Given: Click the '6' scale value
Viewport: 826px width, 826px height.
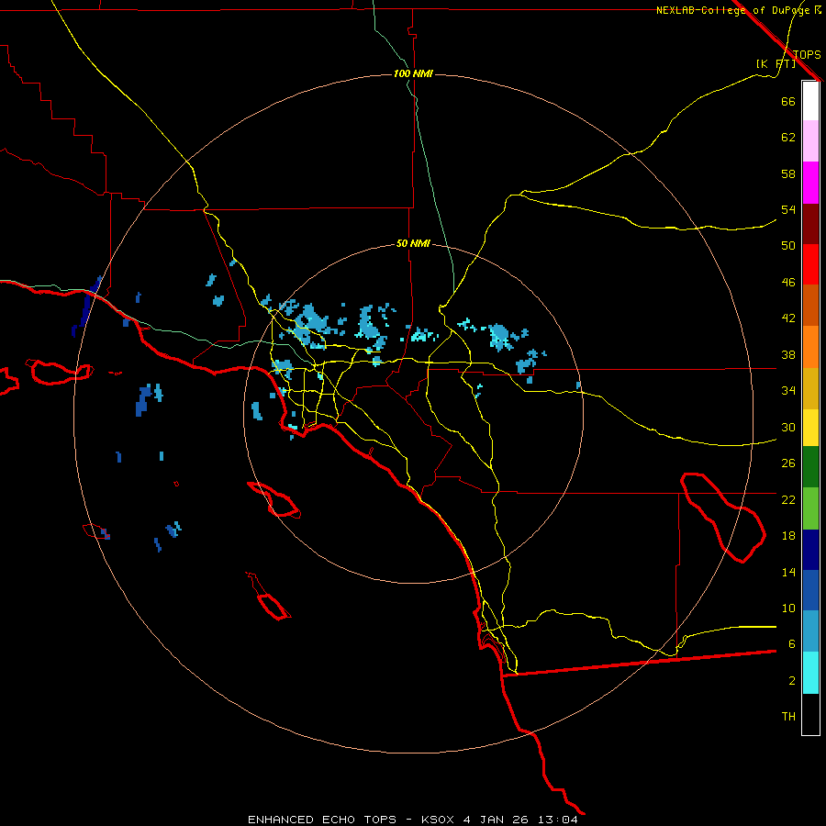Looking at the screenshot, I should pos(792,644).
